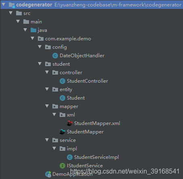183x179 pixels.
Task: Open the Student entity class
Action: tap(76, 98)
